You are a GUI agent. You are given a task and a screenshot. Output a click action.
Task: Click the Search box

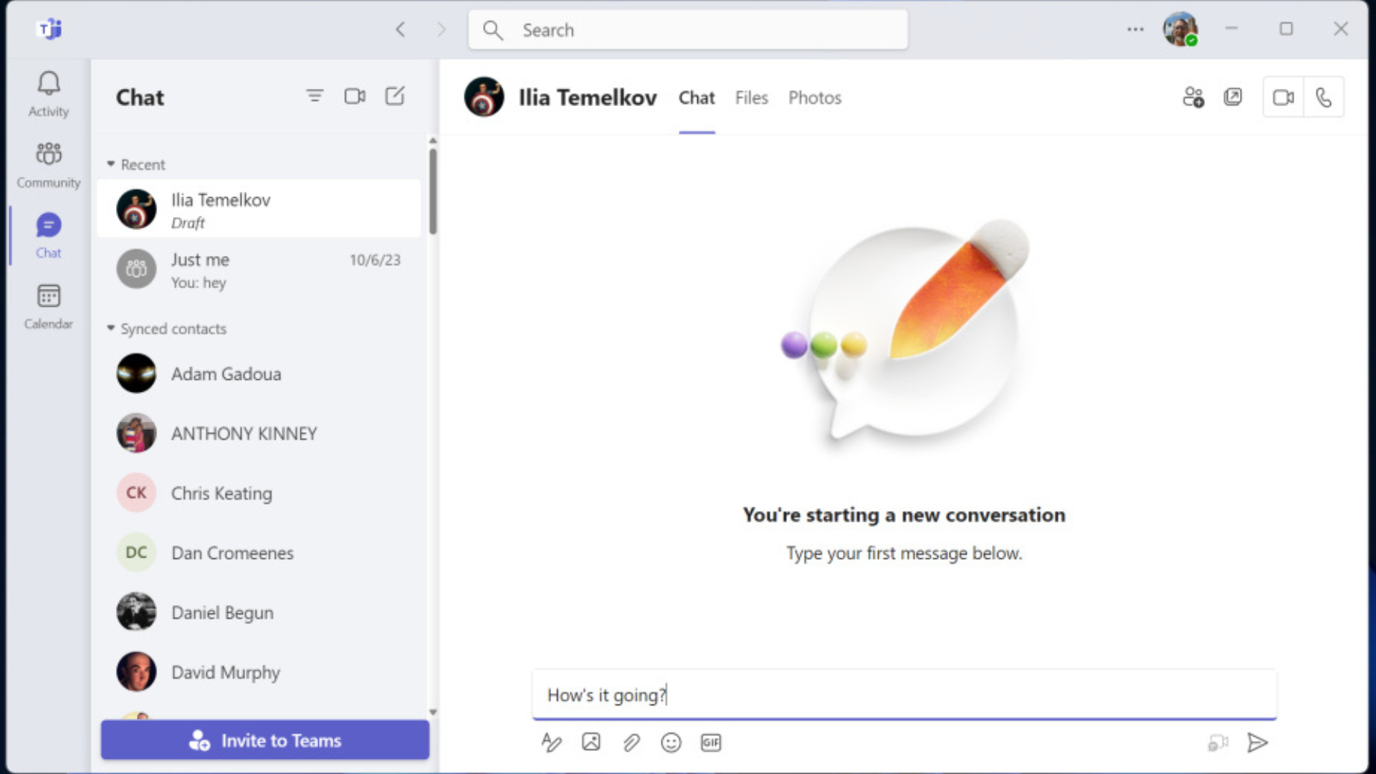click(688, 30)
